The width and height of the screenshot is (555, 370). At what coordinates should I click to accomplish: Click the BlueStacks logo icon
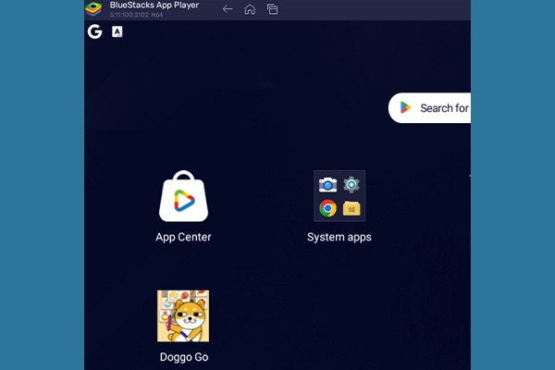point(93,9)
